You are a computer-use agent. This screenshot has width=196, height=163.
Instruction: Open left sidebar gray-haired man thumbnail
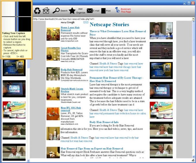(14, 152)
